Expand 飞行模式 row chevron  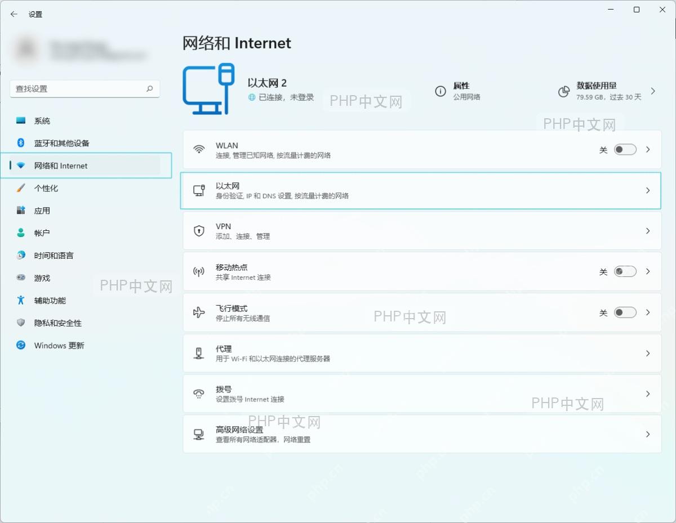click(648, 312)
